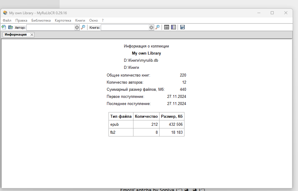This screenshot has width=298, height=191.
Task: Click the path D:\Книги\myrulib.db
Action: pyautogui.click(x=141, y=61)
